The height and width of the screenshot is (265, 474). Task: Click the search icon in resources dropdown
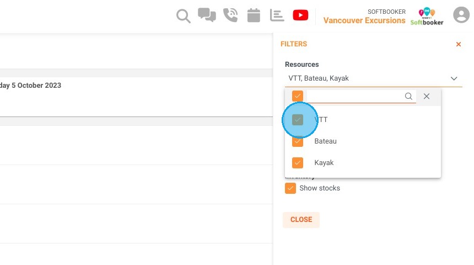[408, 96]
